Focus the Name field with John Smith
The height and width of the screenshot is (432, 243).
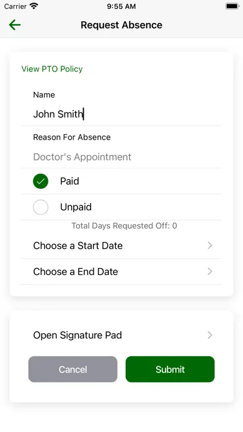(x=122, y=114)
